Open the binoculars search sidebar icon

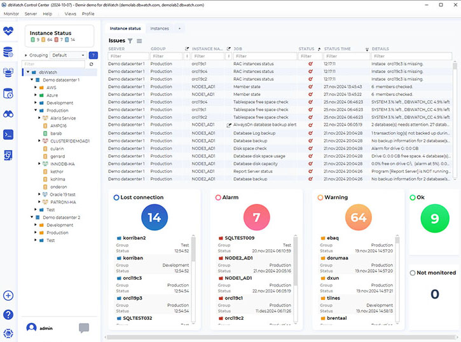tap(8, 114)
